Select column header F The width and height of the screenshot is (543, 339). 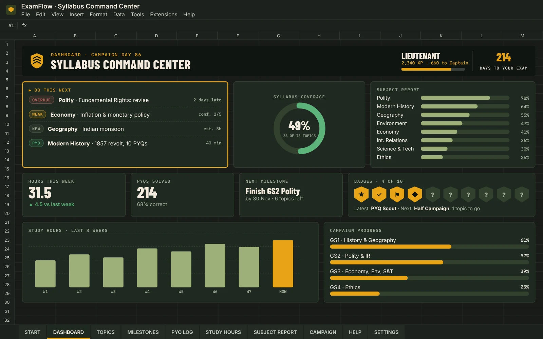coord(238,36)
